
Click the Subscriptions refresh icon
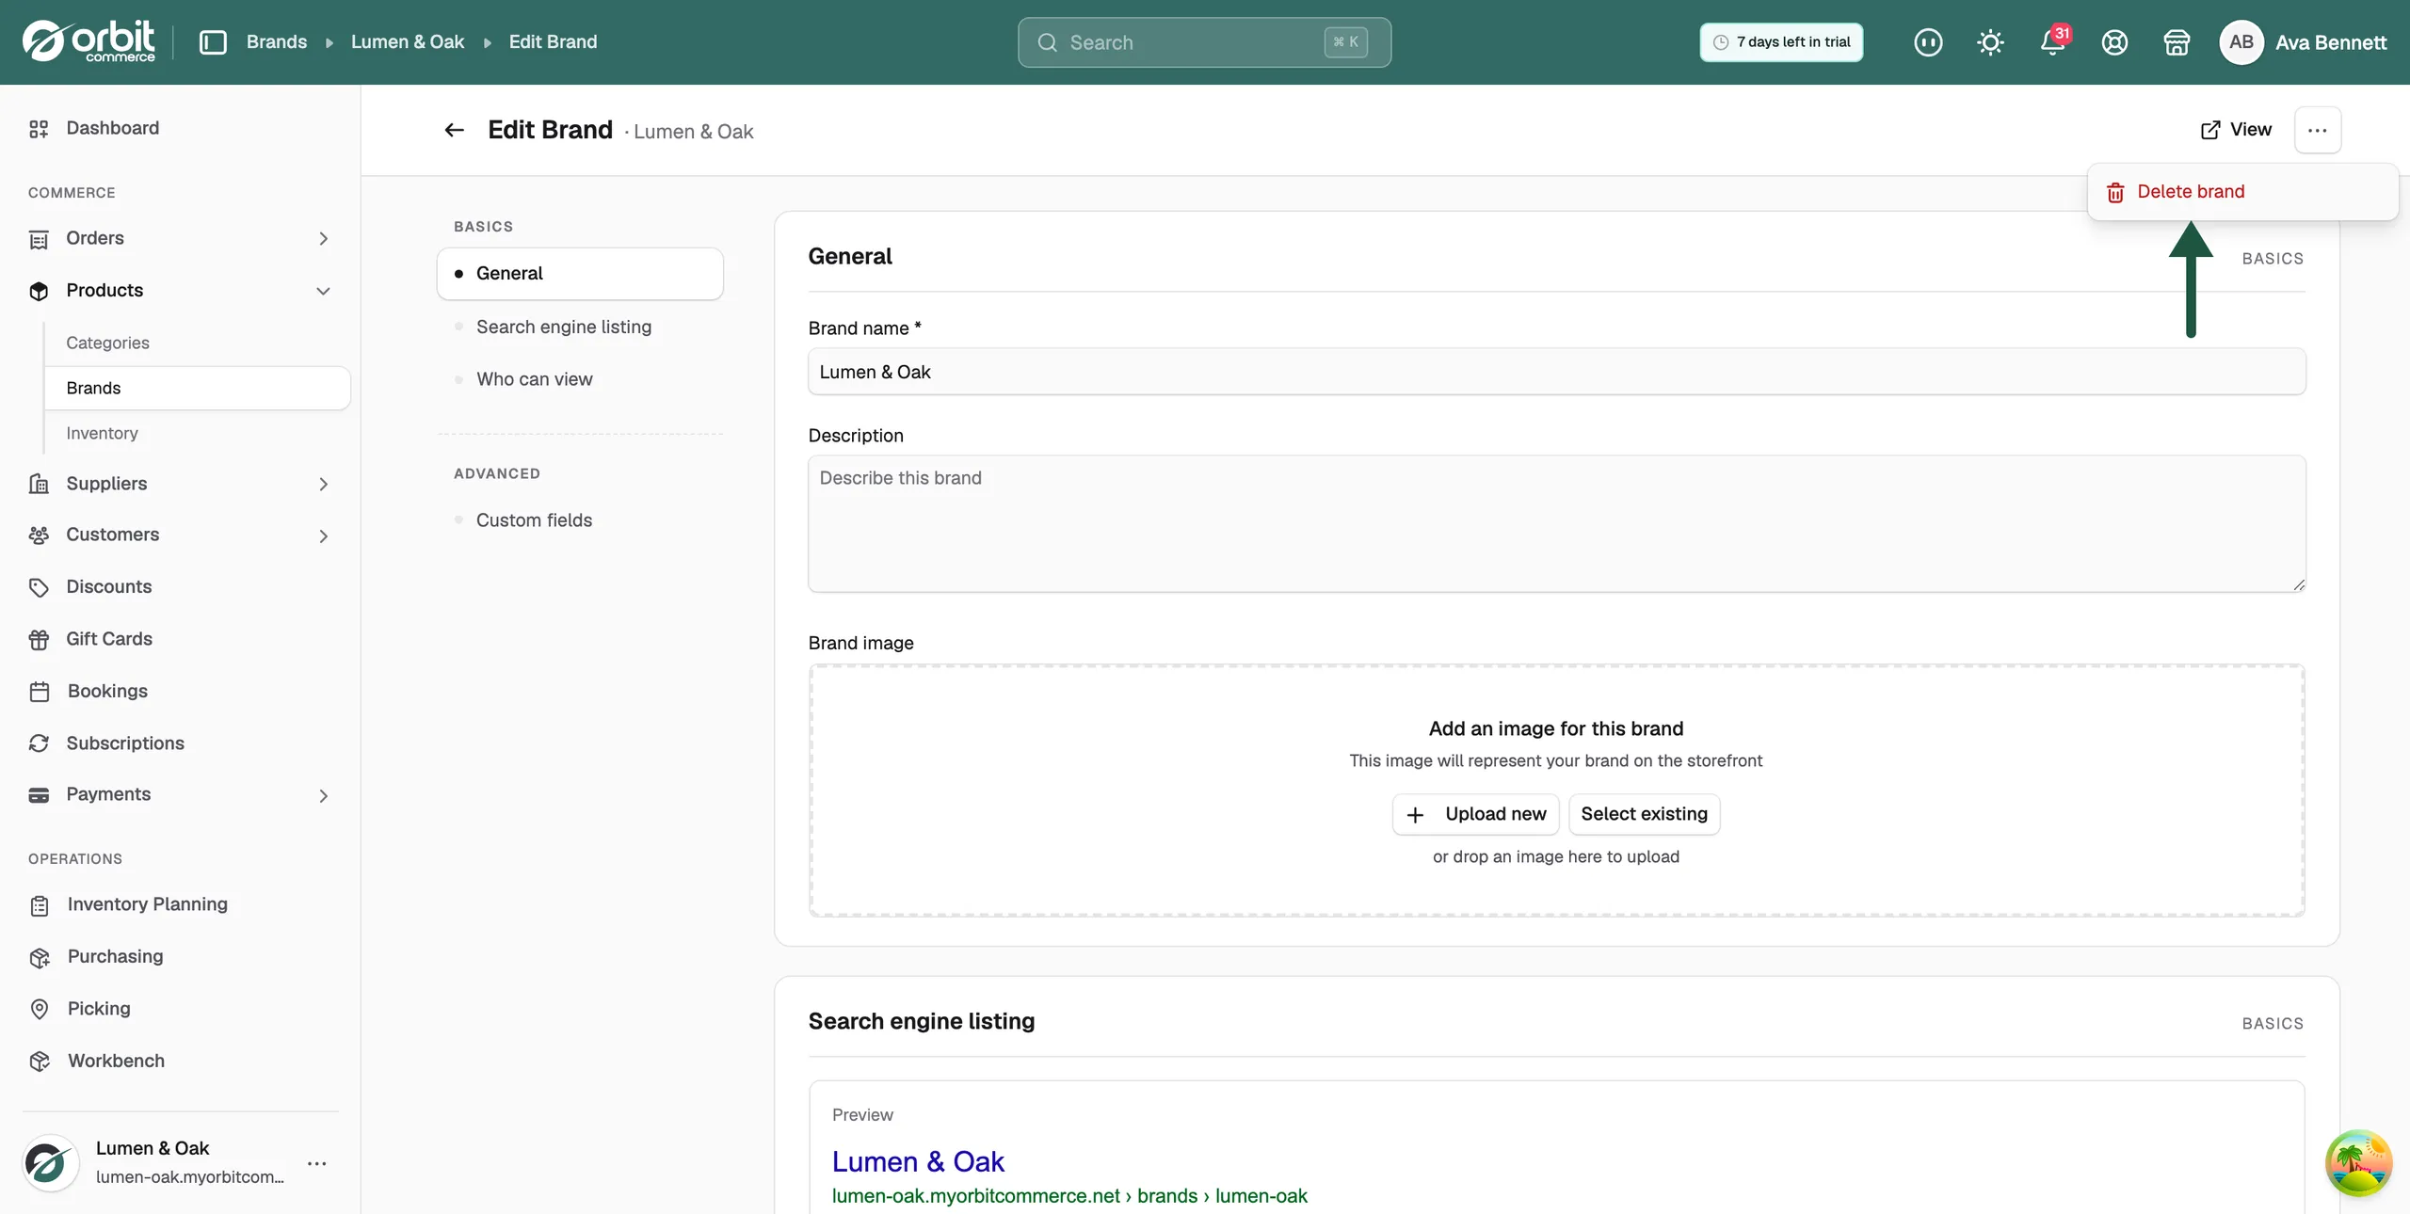39,743
